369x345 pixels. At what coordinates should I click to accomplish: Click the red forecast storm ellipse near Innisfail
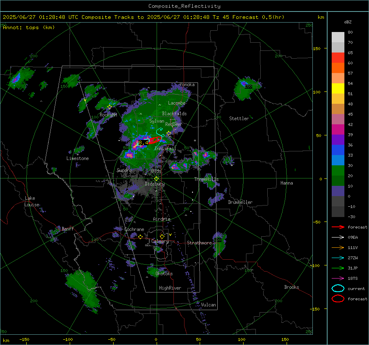tap(154, 140)
